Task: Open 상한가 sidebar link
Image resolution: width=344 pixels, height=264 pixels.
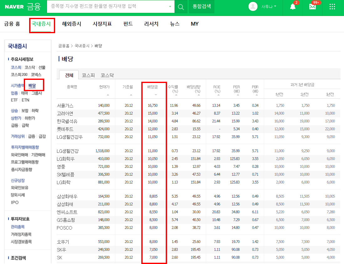Action: pyautogui.click(x=16, y=118)
